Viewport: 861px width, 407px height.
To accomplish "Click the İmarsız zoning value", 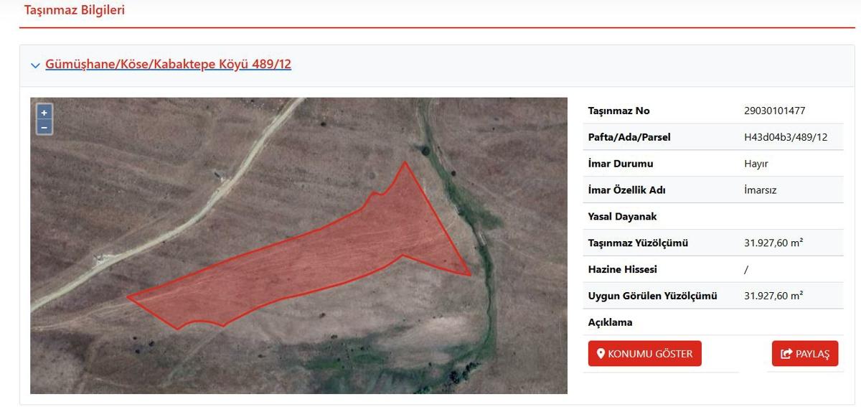I will pos(761,190).
